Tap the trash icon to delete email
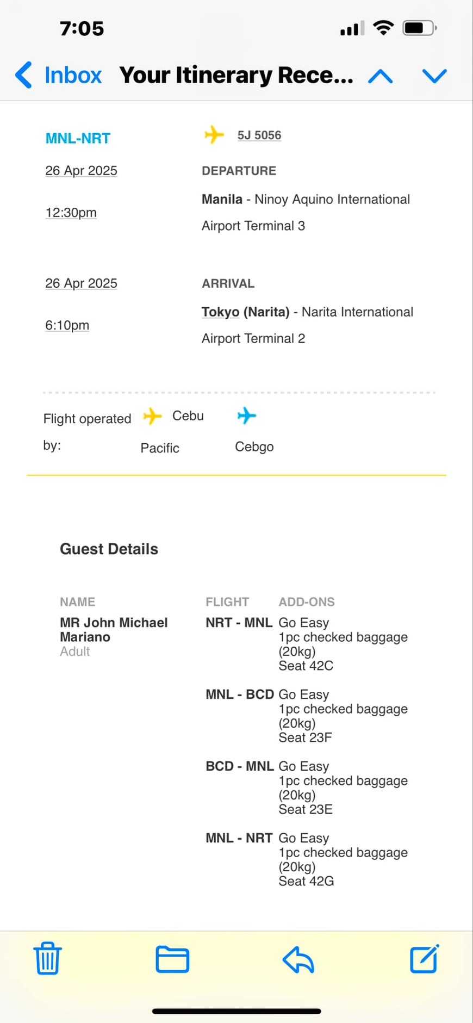Screen dimensions: 473x1023 [x=48, y=959]
